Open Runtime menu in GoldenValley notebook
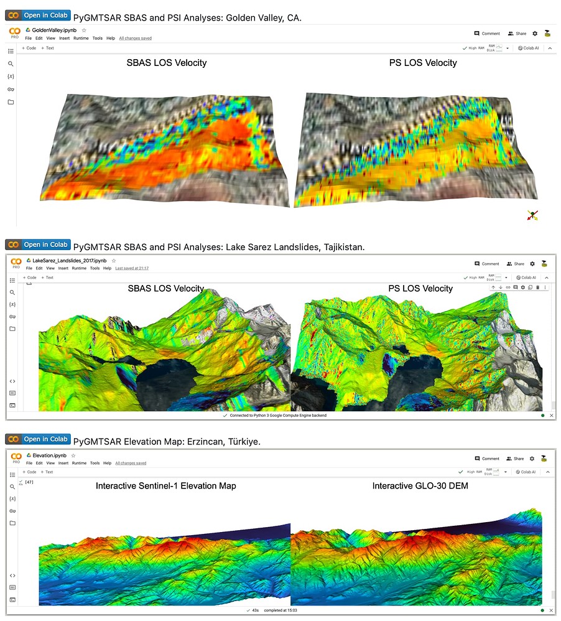Image resolution: width=561 pixels, height=621 pixels. click(81, 38)
